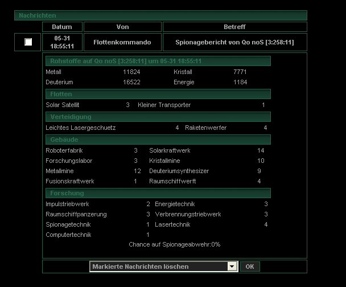Click the Roboterfabrik entry
The height and width of the screenshot is (287, 346).
[x=64, y=150]
